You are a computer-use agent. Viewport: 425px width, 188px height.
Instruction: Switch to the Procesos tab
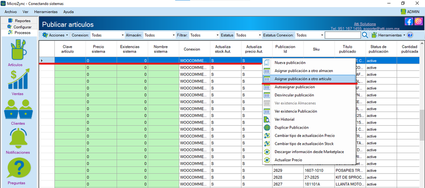coord(20,32)
